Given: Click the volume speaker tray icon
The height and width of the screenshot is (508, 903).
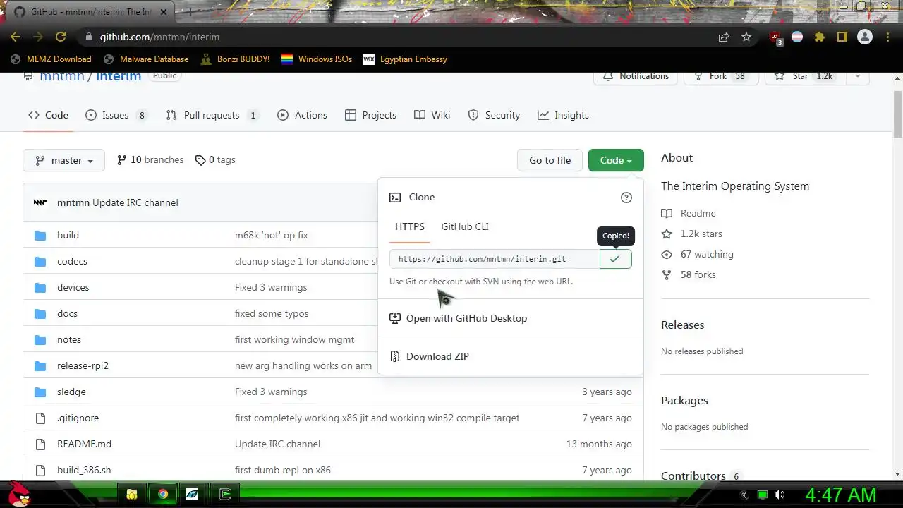Looking at the screenshot, I should click(780, 495).
